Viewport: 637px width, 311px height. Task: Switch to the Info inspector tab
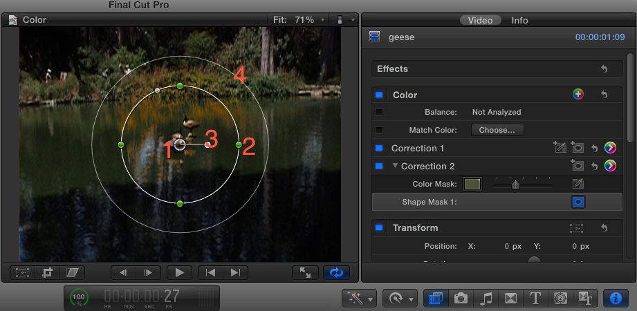tap(519, 20)
